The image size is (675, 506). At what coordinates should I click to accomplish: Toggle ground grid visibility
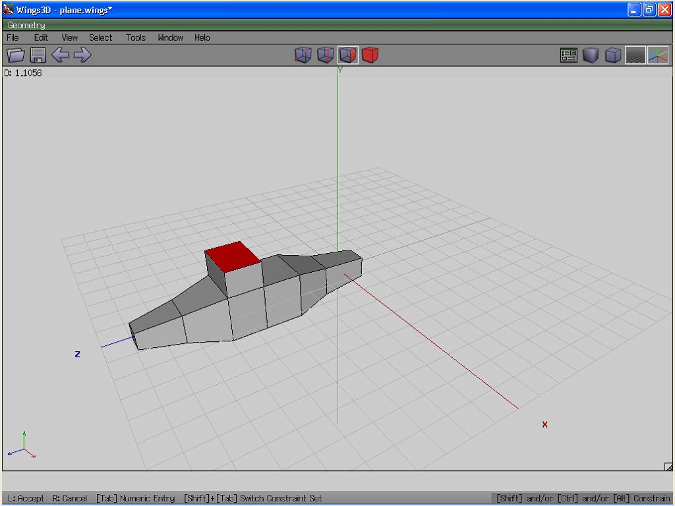coord(635,55)
